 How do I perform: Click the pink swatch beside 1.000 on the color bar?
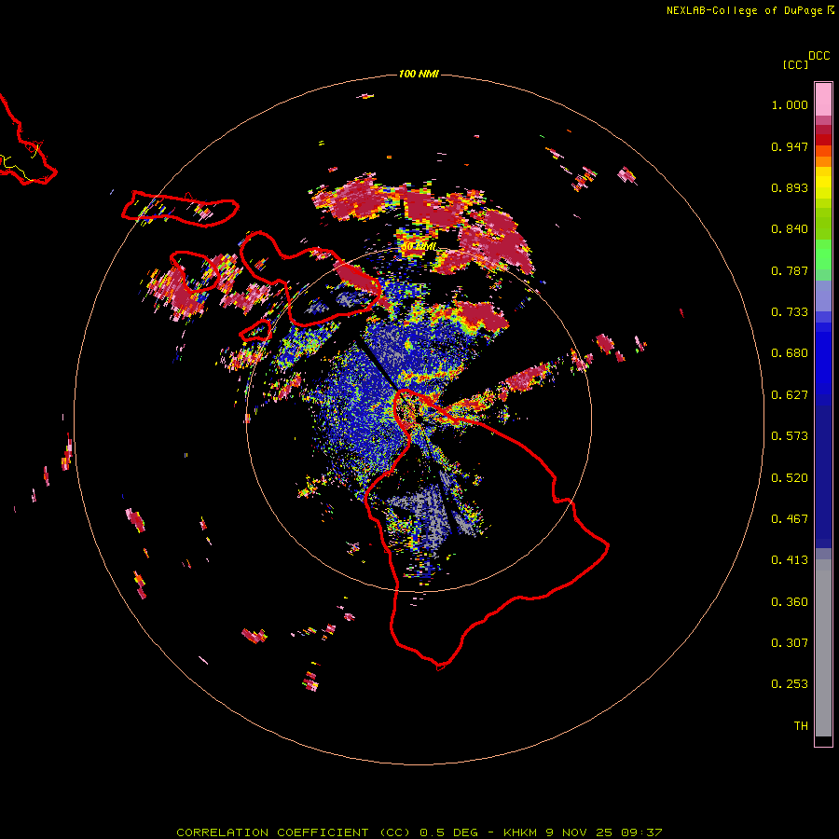(x=823, y=100)
